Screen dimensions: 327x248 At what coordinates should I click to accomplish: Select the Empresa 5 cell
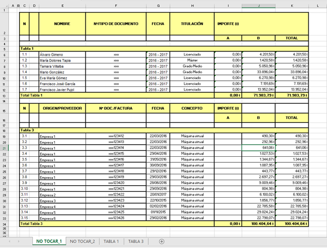62,212
